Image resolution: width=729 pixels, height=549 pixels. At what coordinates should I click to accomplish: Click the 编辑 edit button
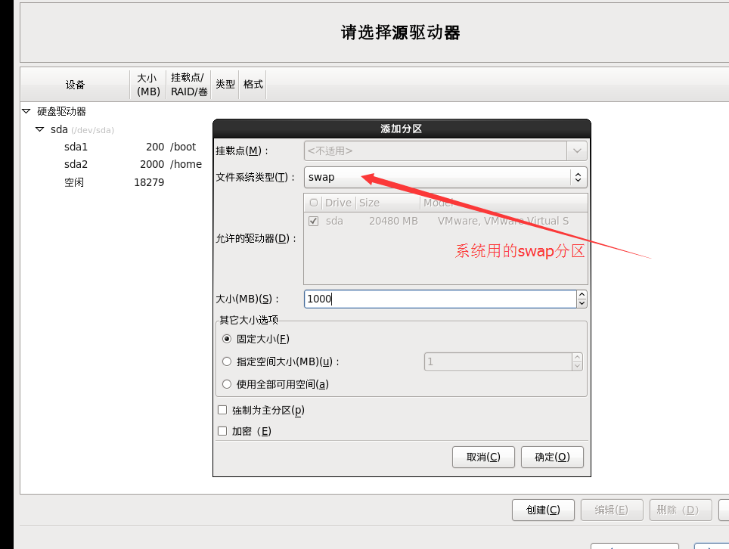click(x=612, y=510)
